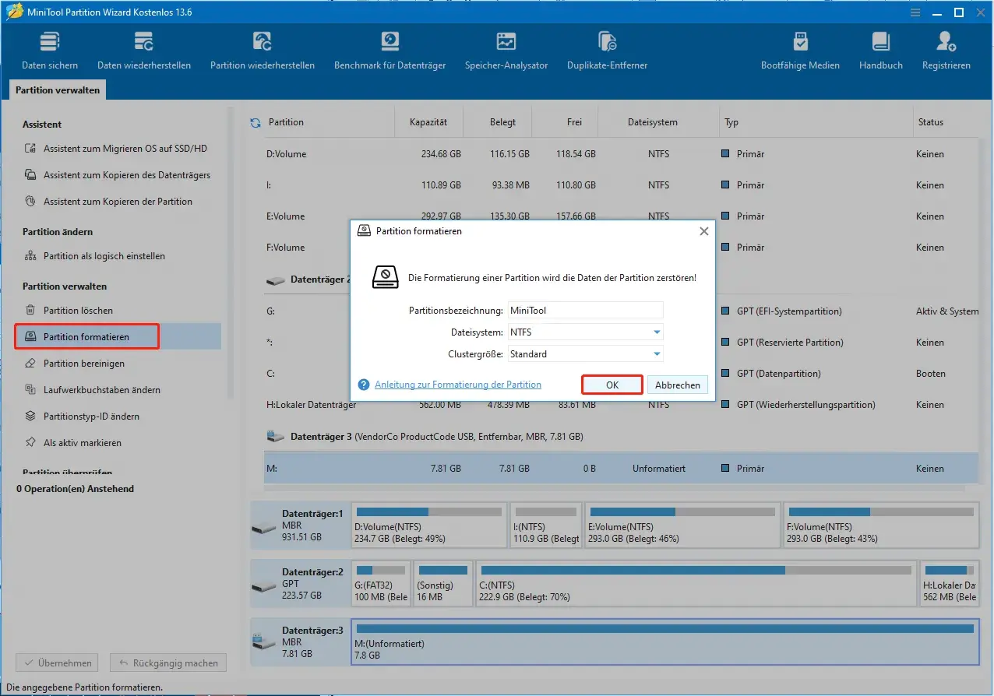Select G:(FAT32) block in disk map
Screen dimensions: 994x696
coord(381,583)
